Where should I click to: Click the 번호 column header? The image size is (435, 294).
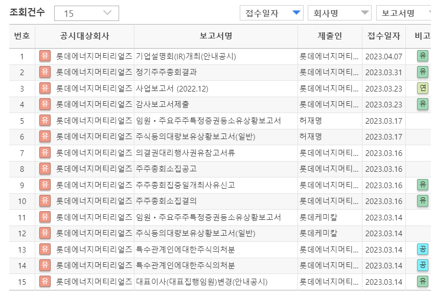click(22, 36)
